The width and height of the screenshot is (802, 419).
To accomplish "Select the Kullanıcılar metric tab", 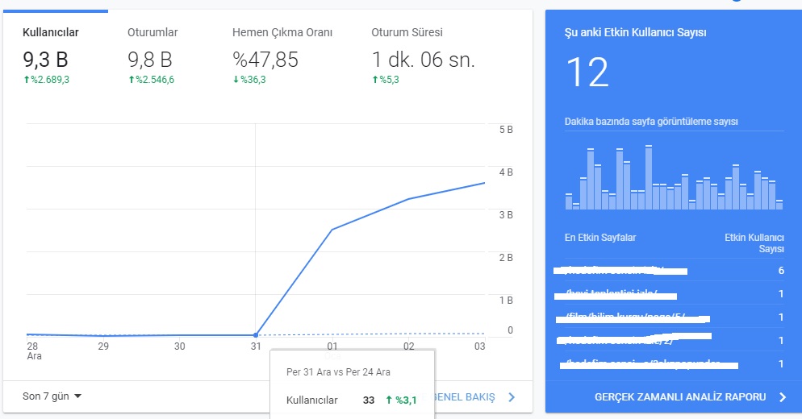I will pos(55,55).
